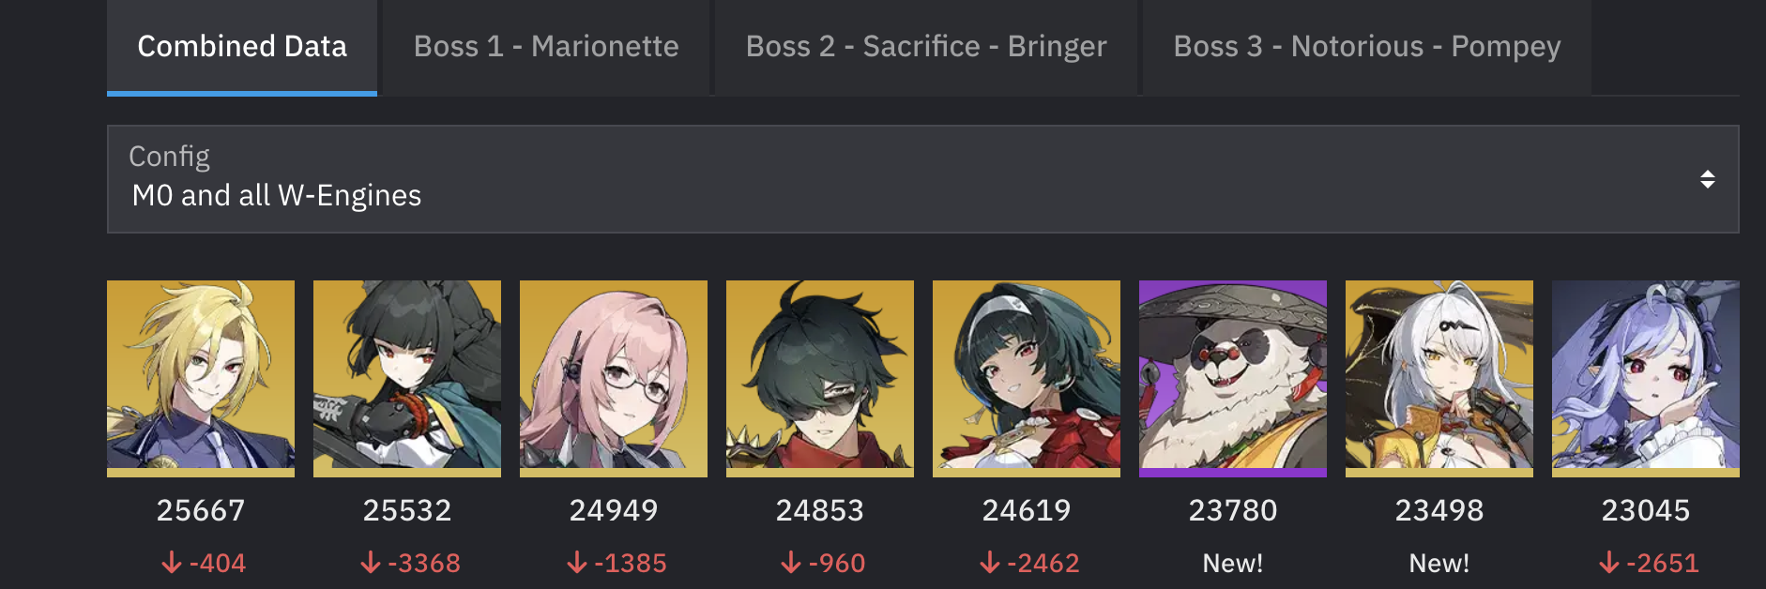Open the eyepatch character scoring 24853
This screenshot has height=589, width=1766.
pyautogui.click(x=820, y=378)
